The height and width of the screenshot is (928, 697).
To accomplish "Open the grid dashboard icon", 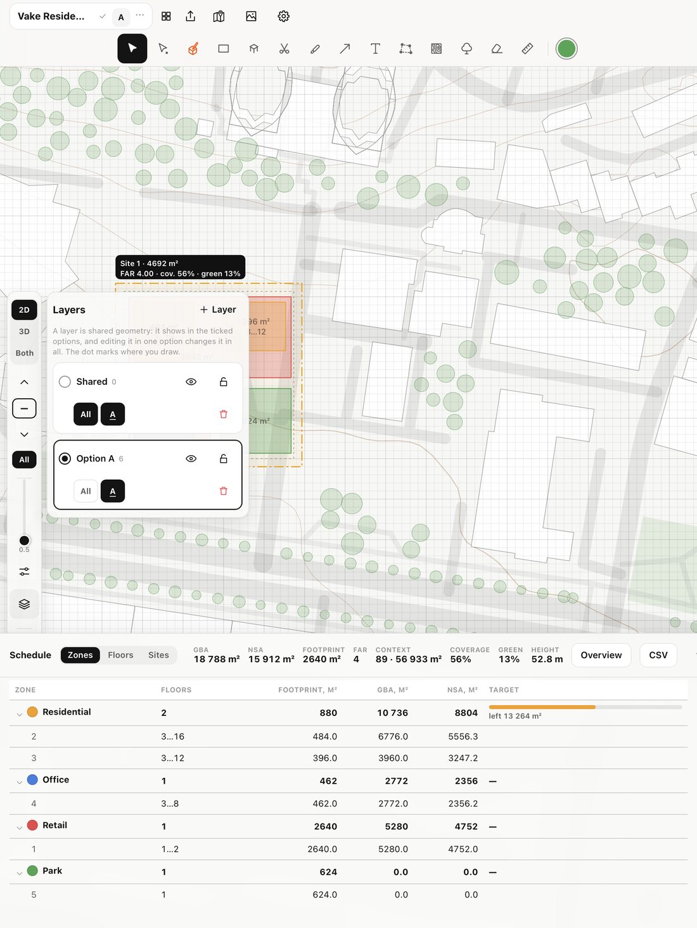I will tap(166, 16).
